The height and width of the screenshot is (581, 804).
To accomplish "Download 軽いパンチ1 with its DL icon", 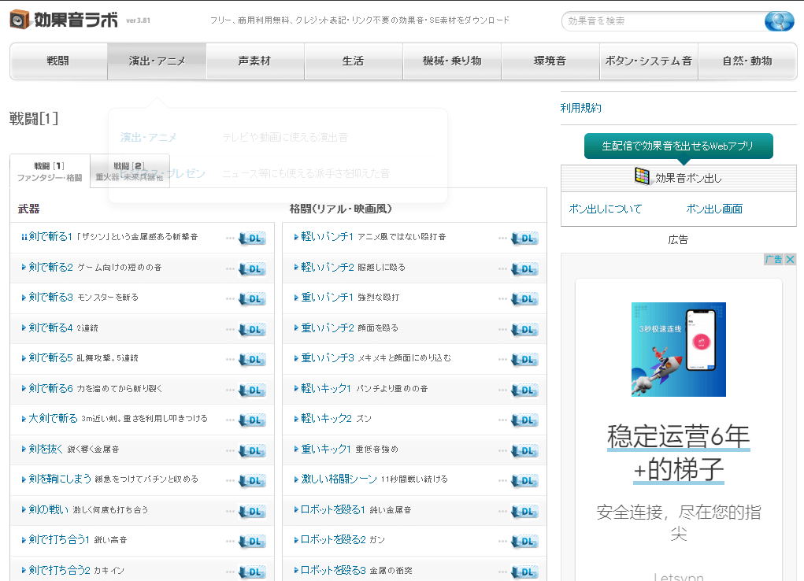I will pos(524,239).
